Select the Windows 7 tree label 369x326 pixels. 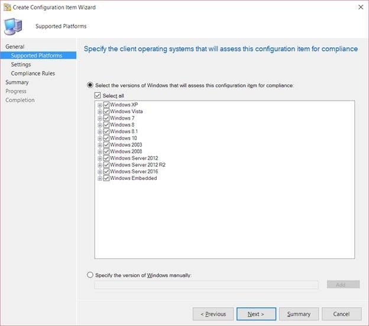122,118
